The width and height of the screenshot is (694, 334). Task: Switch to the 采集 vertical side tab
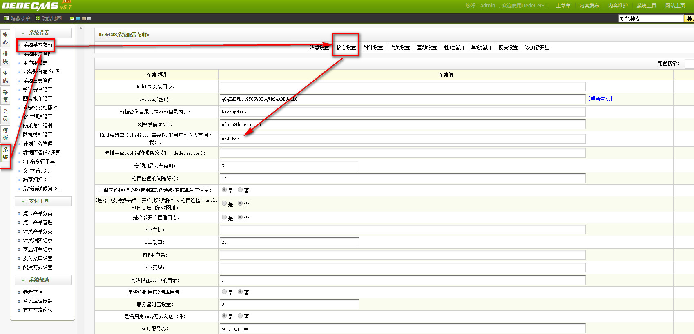pos(5,96)
